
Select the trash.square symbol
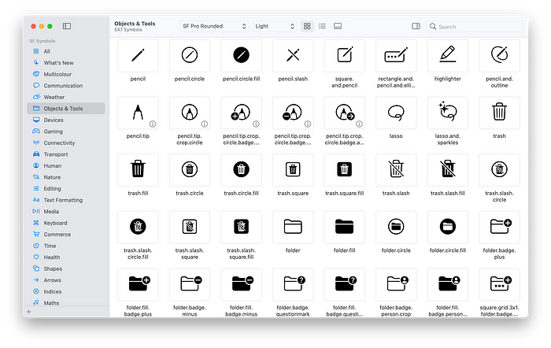click(x=293, y=170)
